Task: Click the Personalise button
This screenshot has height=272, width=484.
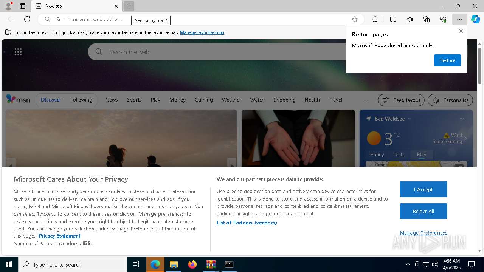Action: [x=450, y=100]
